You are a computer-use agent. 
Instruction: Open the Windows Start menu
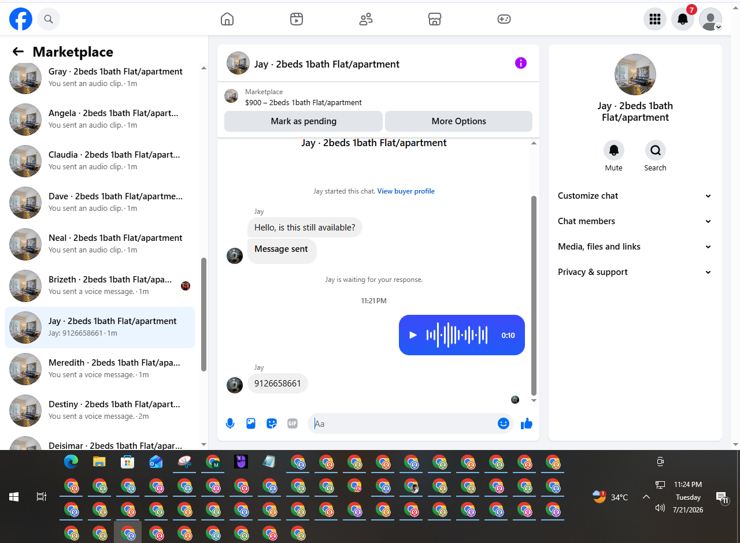point(14,497)
